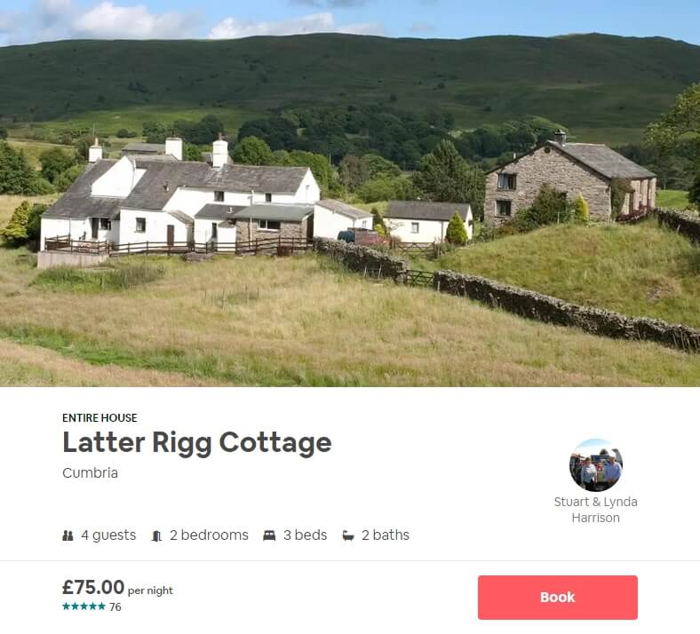
Task: Click the five-star rating
Action: point(84,606)
